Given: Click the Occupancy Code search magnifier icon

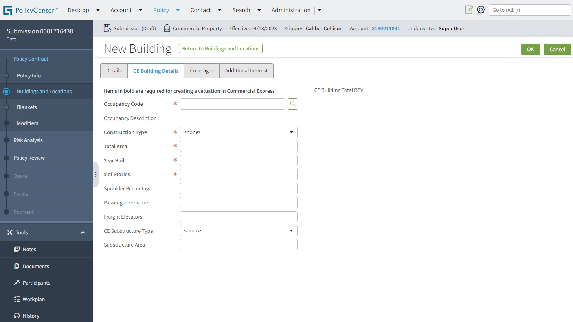Looking at the screenshot, I should coord(293,104).
